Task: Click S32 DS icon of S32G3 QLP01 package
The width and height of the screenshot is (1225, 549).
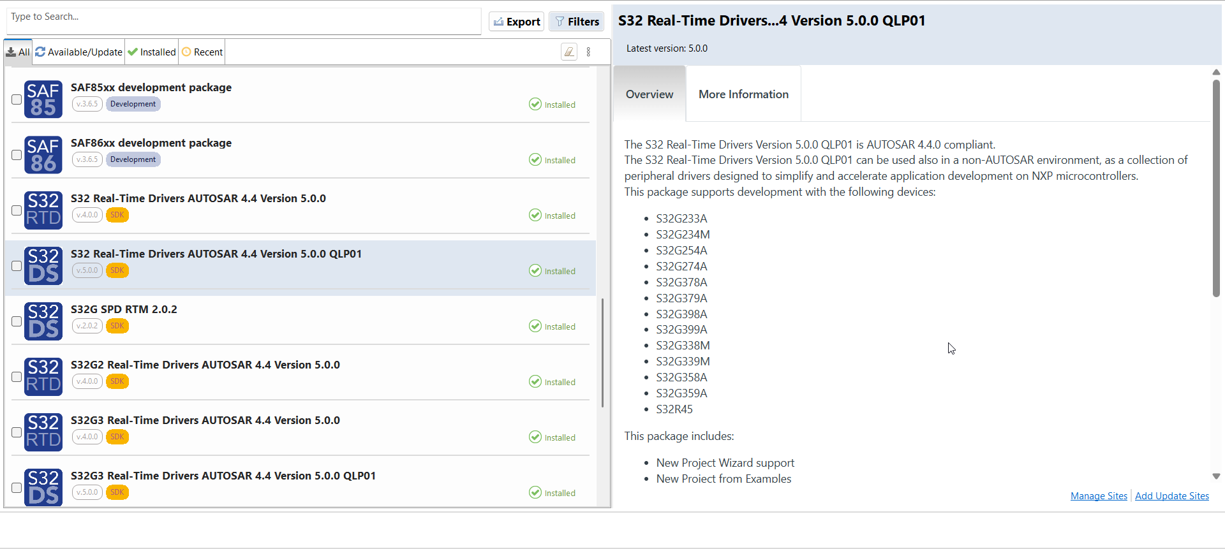Action: click(43, 487)
